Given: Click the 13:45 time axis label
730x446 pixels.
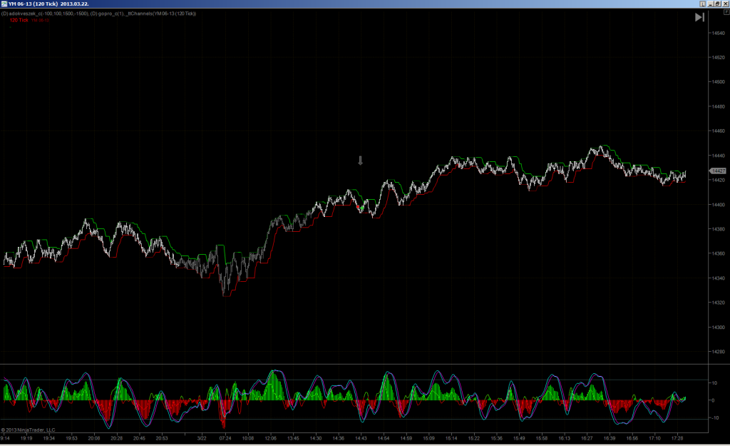Looking at the screenshot, I should tap(293, 438).
